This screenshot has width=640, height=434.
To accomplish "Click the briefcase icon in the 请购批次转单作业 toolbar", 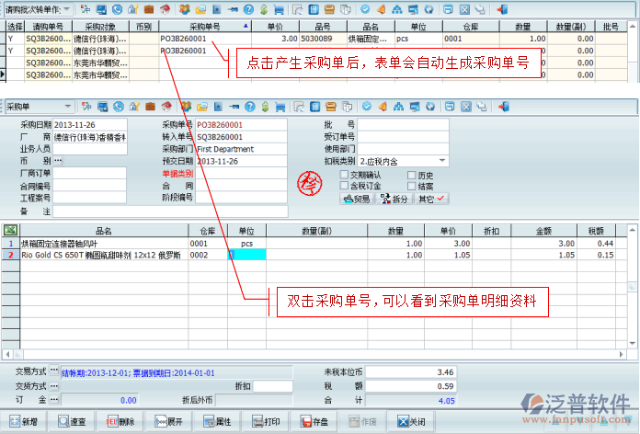I will (x=149, y=9).
